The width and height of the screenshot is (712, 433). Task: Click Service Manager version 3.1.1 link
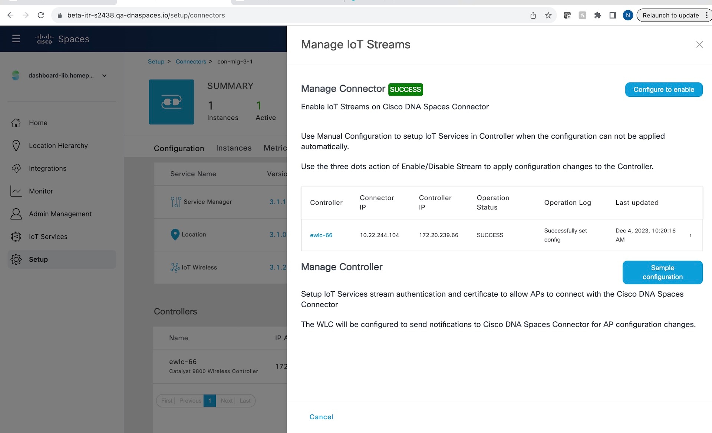(x=278, y=202)
